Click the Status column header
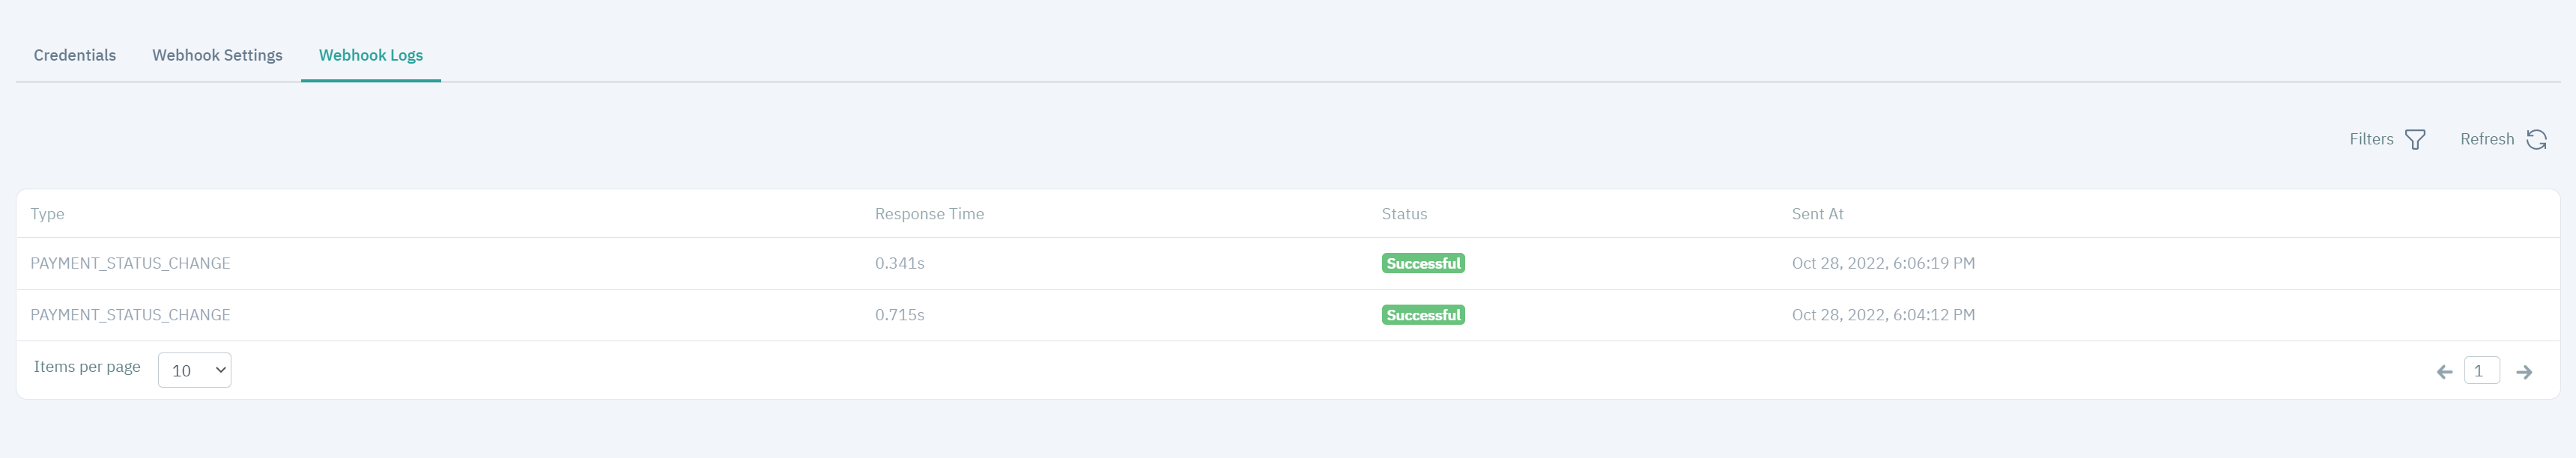This screenshot has width=2576, height=458. coord(1404,213)
